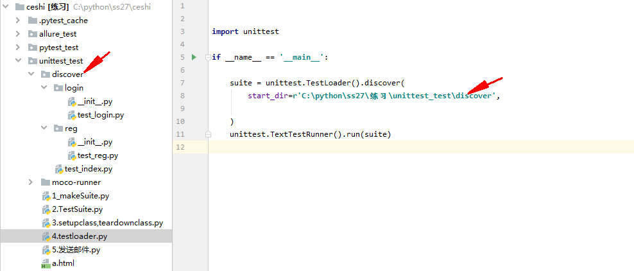Collapse the discover folder chevron
This screenshot has height=271, width=634.
click(31, 74)
